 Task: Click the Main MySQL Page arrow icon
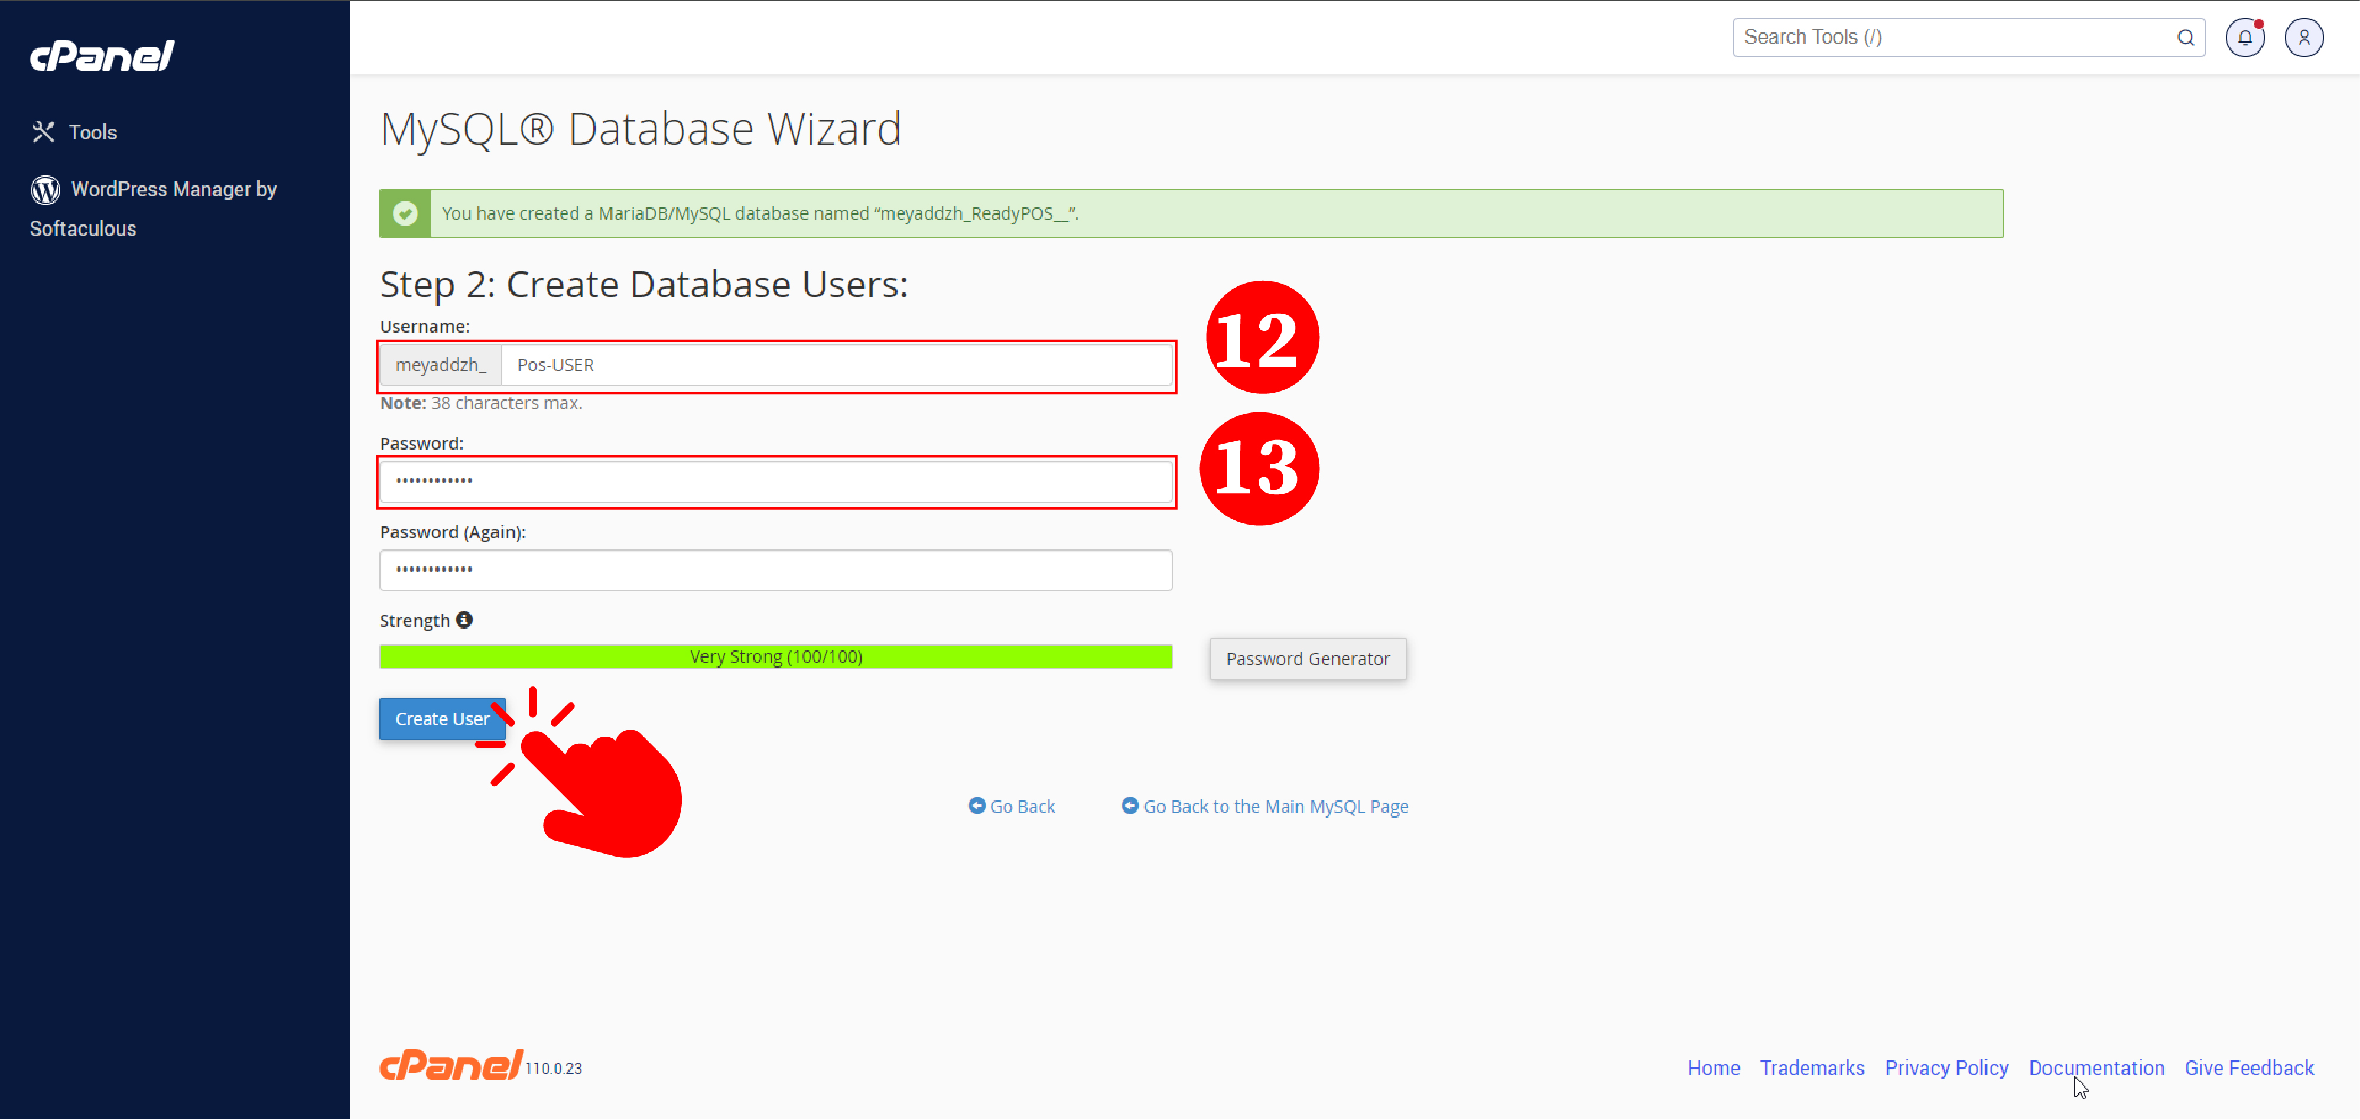tap(1130, 805)
